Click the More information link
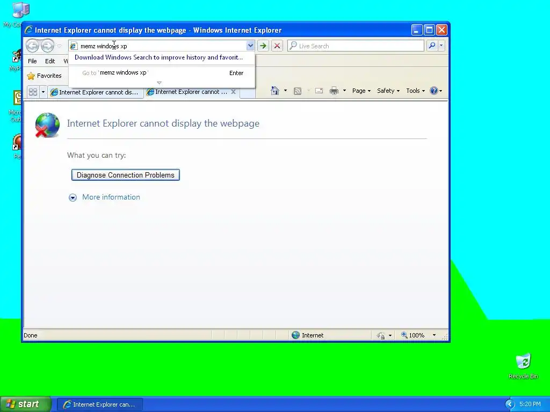Image resolution: width=550 pixels, height=412 pixels. [111, 197]
